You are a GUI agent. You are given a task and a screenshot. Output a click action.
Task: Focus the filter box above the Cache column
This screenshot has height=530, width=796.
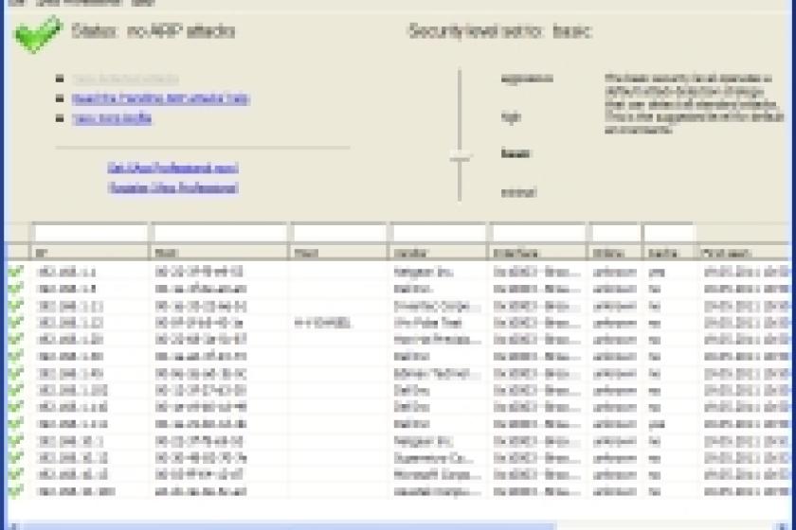point(669,233)
